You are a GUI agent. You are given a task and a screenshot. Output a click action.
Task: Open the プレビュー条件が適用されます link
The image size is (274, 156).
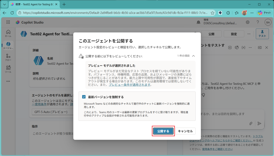coord(130,85)
